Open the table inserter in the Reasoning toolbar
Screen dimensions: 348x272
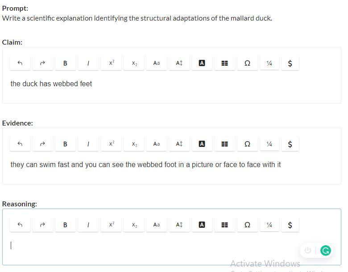click(224, 225)
